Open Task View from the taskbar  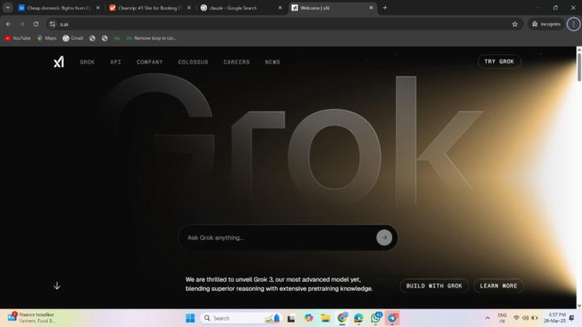click(x=291, y=318)
